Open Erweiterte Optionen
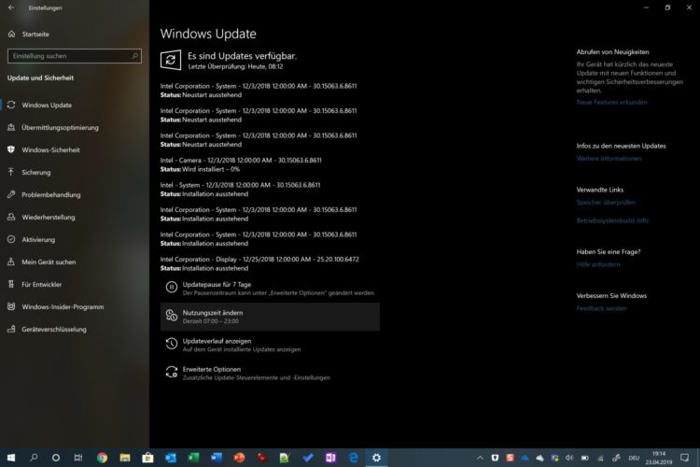700x467 pixels. pos(270,374)
